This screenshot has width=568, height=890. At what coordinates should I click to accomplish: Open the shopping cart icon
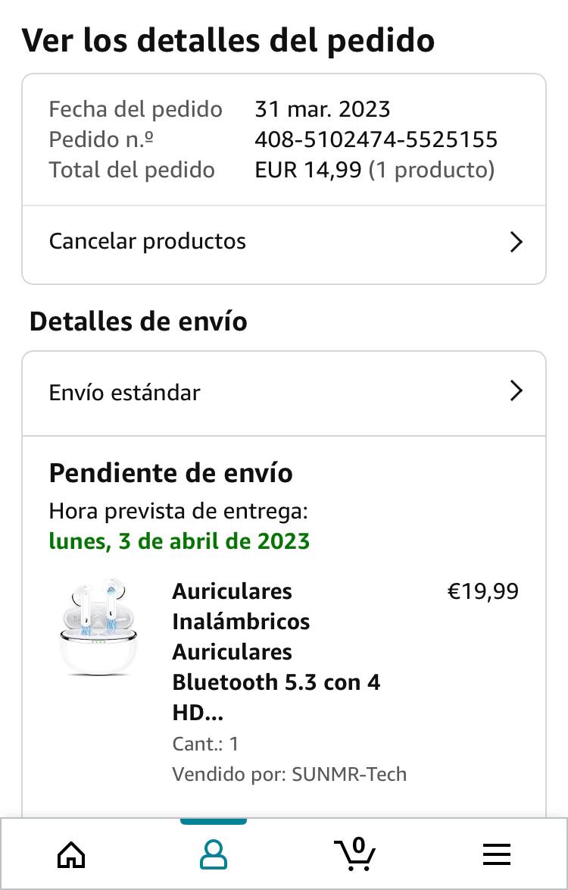(x=354, y=854)
